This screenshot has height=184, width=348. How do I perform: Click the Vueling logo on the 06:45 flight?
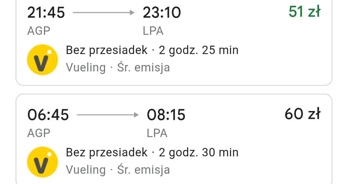pyautogui.click(x=43, y=162)
